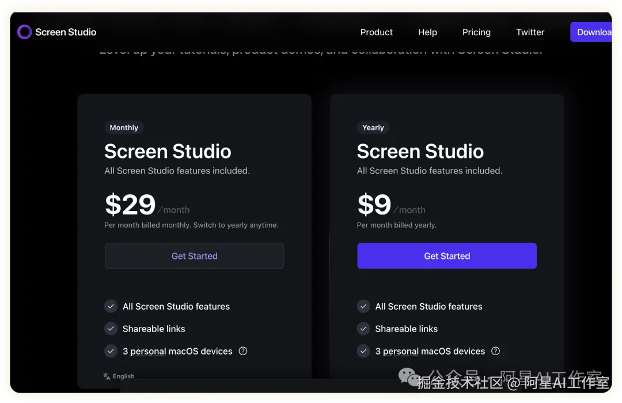This screenshot has width=622, height=403.
Task: Click the Screen Studio purple ring logo
Action: click(x=24, y=32)
